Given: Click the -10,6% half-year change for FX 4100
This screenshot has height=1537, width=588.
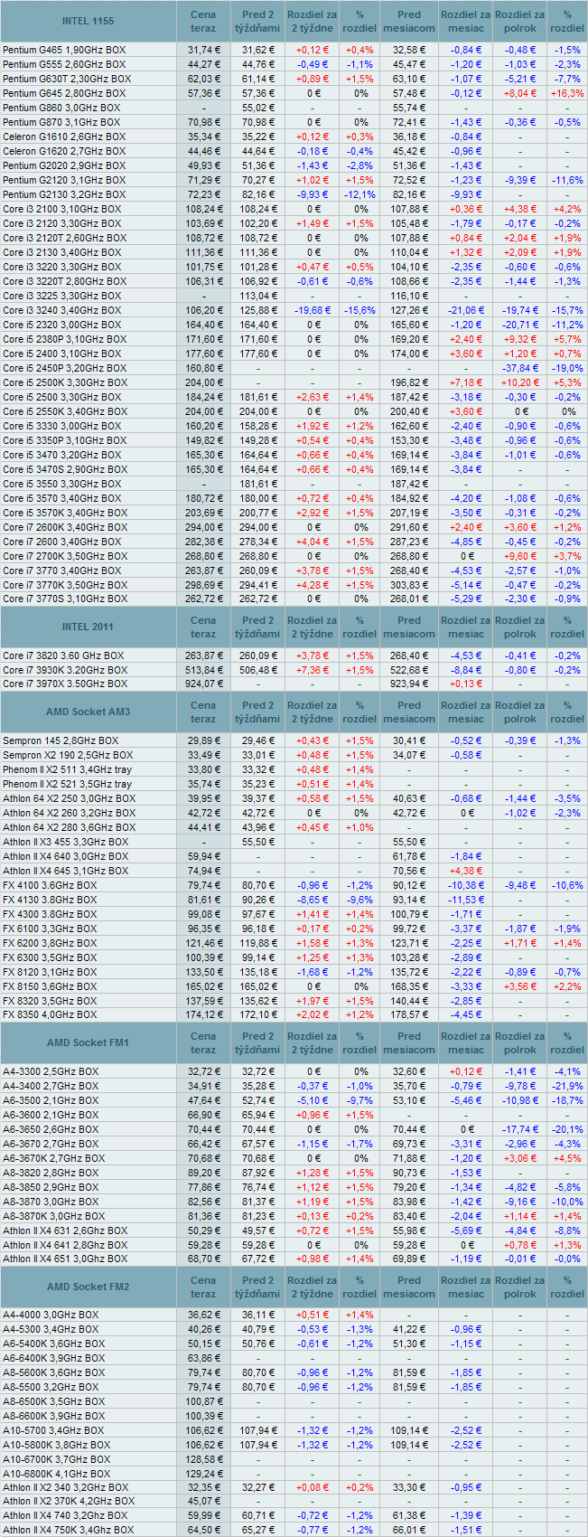Looking at the screenshot, I should pyautogui.click(x=567, y=885).
